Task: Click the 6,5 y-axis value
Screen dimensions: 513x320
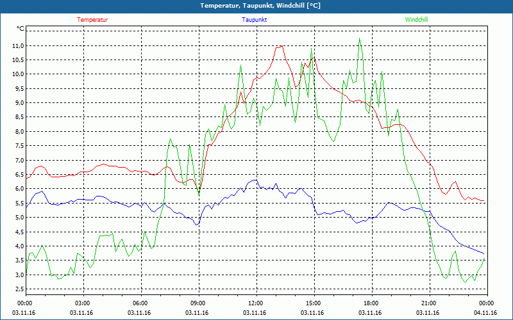Action: [19, 175]
